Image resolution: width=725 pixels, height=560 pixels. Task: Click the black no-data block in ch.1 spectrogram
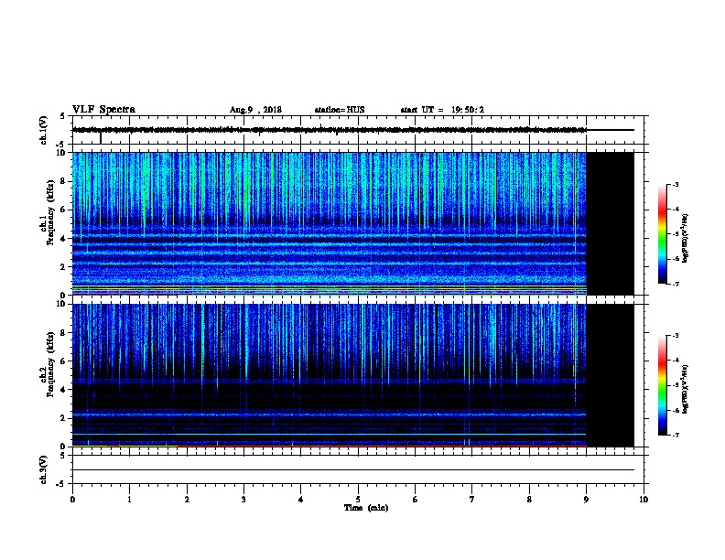[x=611, y=223]
